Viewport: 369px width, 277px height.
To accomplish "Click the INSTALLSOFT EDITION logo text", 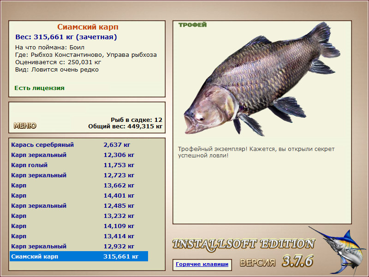I will coord(244,244).
